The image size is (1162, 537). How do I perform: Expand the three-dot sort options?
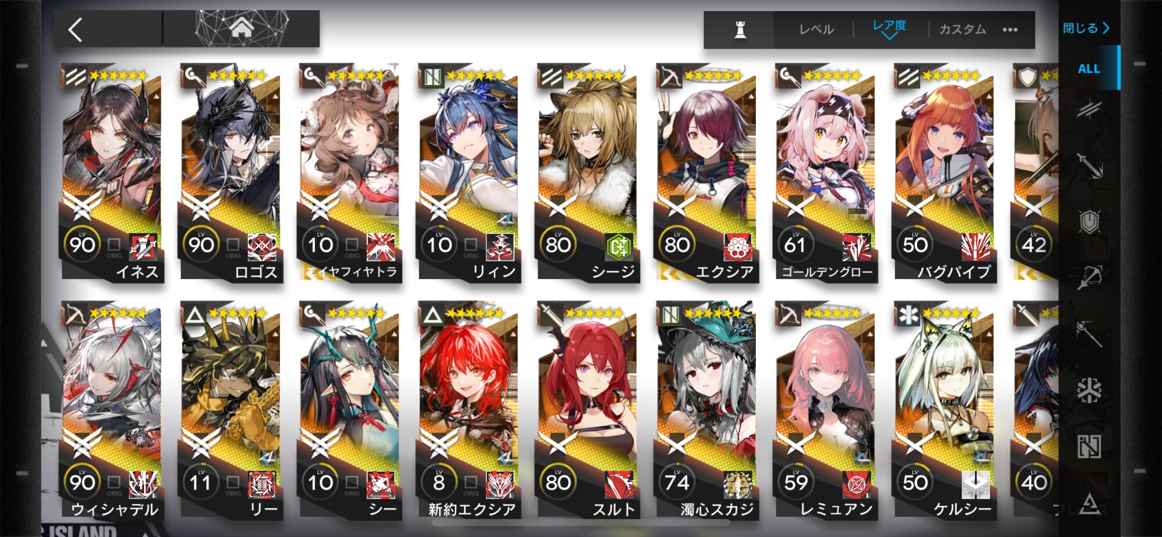[1010, 29]
